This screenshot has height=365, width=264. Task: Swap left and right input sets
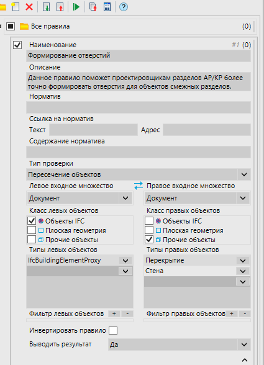pyautogui.click(x=139, y=186)
